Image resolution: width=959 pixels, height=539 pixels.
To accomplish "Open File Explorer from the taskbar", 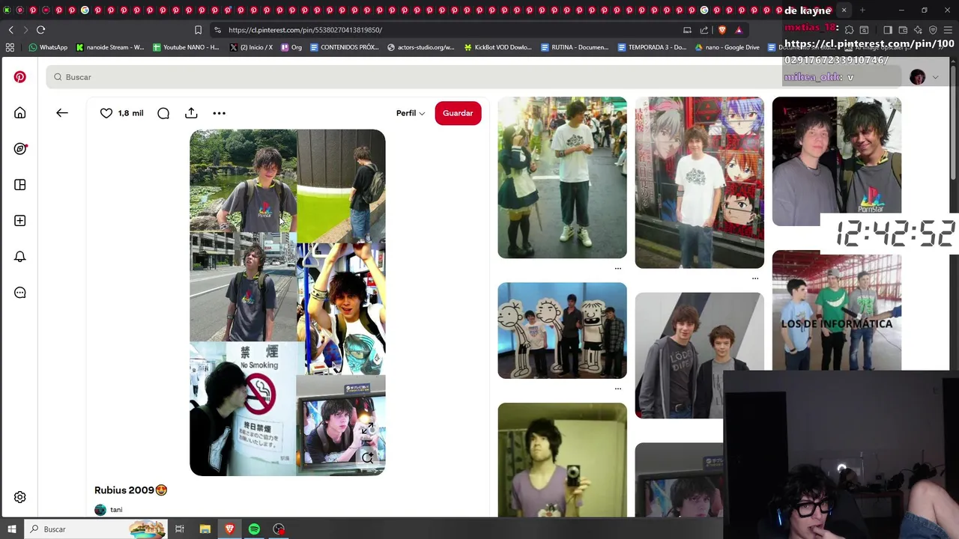I will click(x=205, y=529).
